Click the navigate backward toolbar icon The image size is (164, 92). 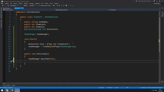3,6
